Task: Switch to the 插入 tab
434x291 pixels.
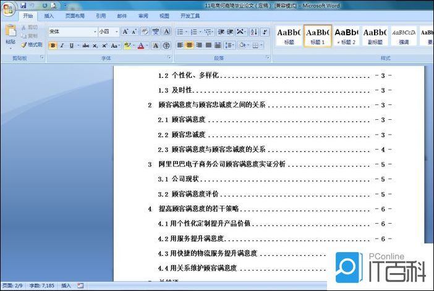Action: [49, 16]
